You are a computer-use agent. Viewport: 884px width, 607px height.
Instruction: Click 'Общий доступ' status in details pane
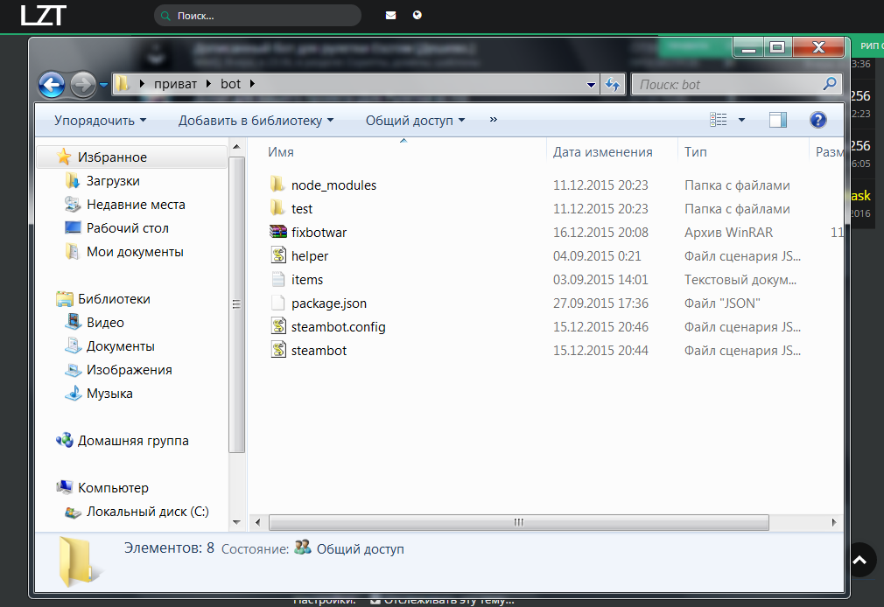click(x=360, y=549)
